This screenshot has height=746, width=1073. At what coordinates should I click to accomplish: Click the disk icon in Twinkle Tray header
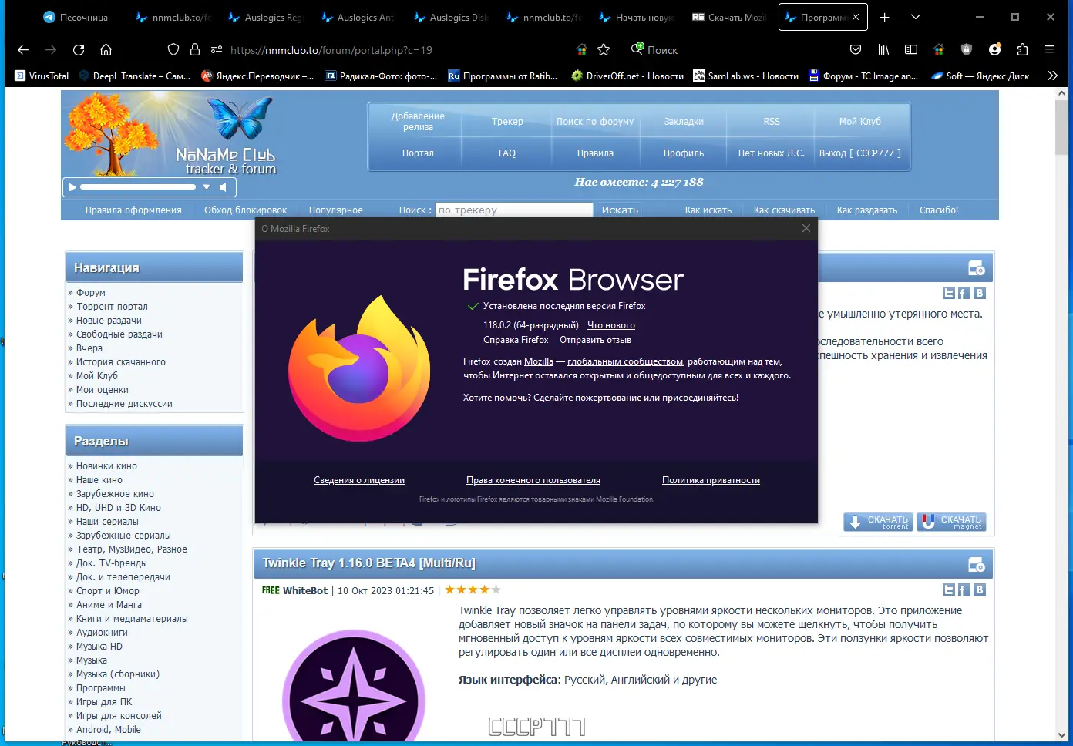[977, 565]
